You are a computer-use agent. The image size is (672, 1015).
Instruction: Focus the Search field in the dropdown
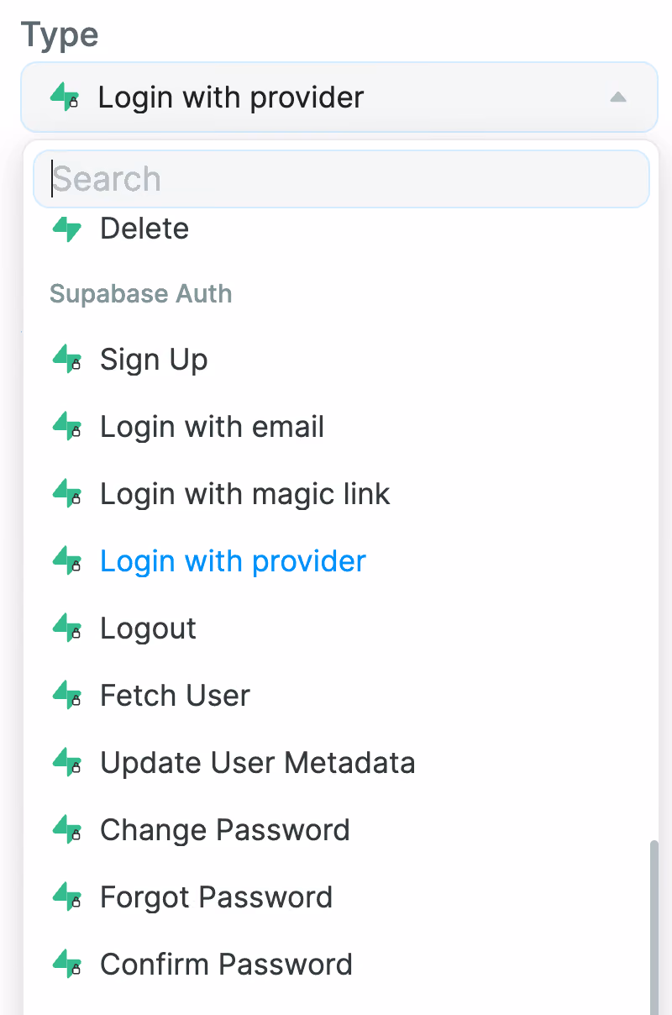click(341, 179)
